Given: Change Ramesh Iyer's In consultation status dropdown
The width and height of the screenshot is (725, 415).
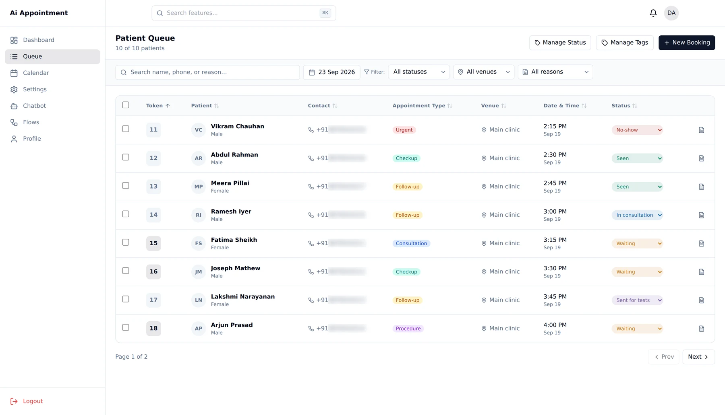Looking at the screenshot, I should pos(637,215).
